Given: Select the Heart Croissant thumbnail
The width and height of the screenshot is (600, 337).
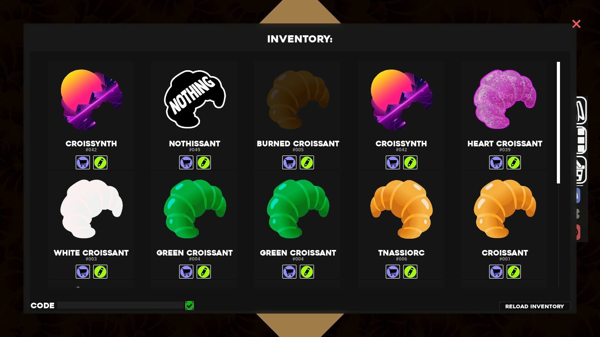Looking at the screenshot, I should 505,99.
